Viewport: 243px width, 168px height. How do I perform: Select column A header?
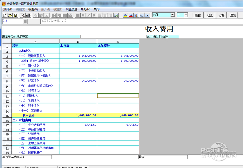pyautogui.click(x=35, y=42)
